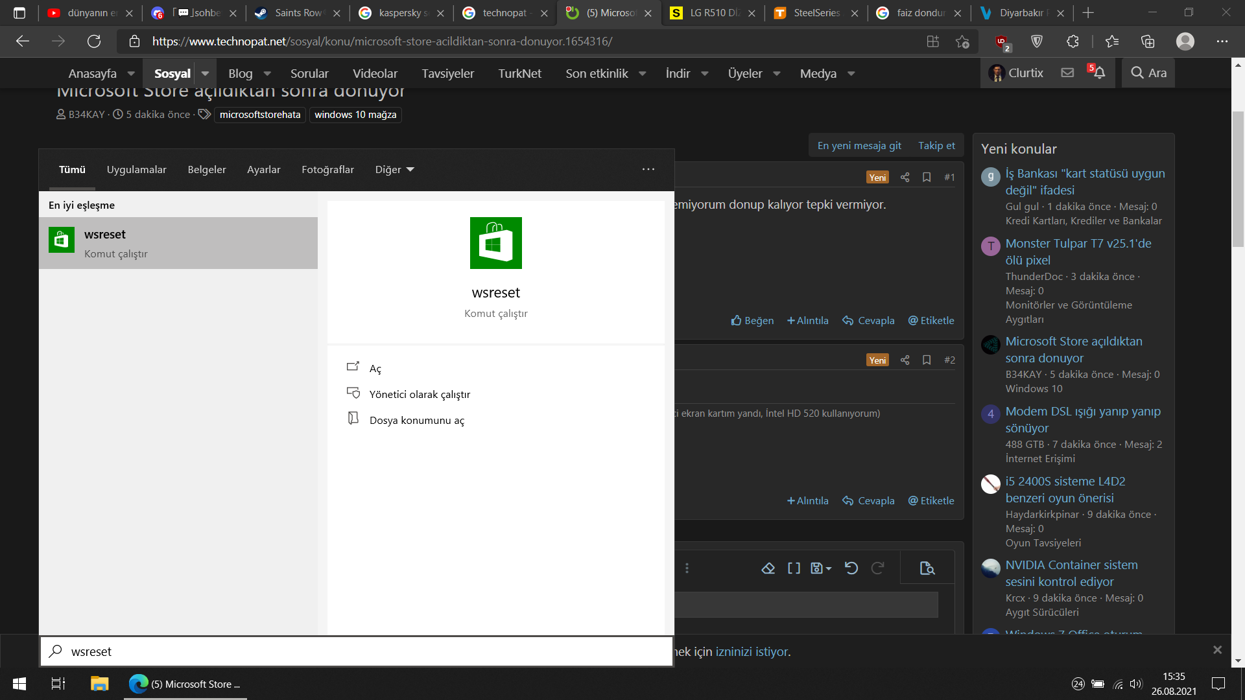Screen dimensions: 1245x700
Task: Click the browser refresh button
Action: coord(94,41)
